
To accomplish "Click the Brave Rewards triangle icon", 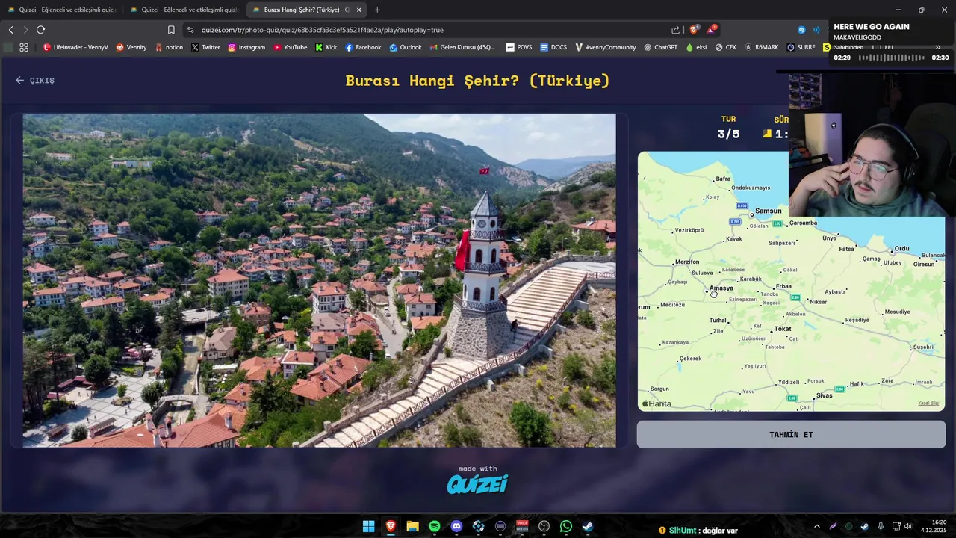I will click(711, 30).
